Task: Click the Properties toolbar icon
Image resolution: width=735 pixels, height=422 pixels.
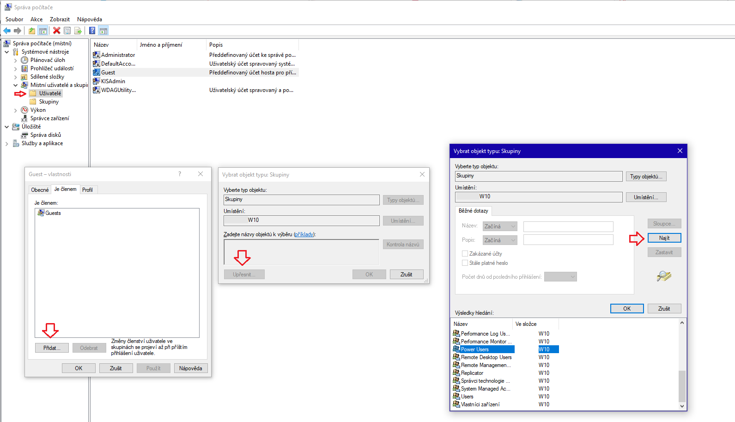Action: [x=67, y=31]
